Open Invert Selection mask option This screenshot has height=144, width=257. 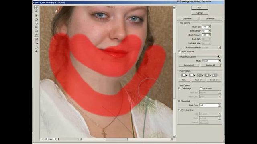click(x=215, y=75)
